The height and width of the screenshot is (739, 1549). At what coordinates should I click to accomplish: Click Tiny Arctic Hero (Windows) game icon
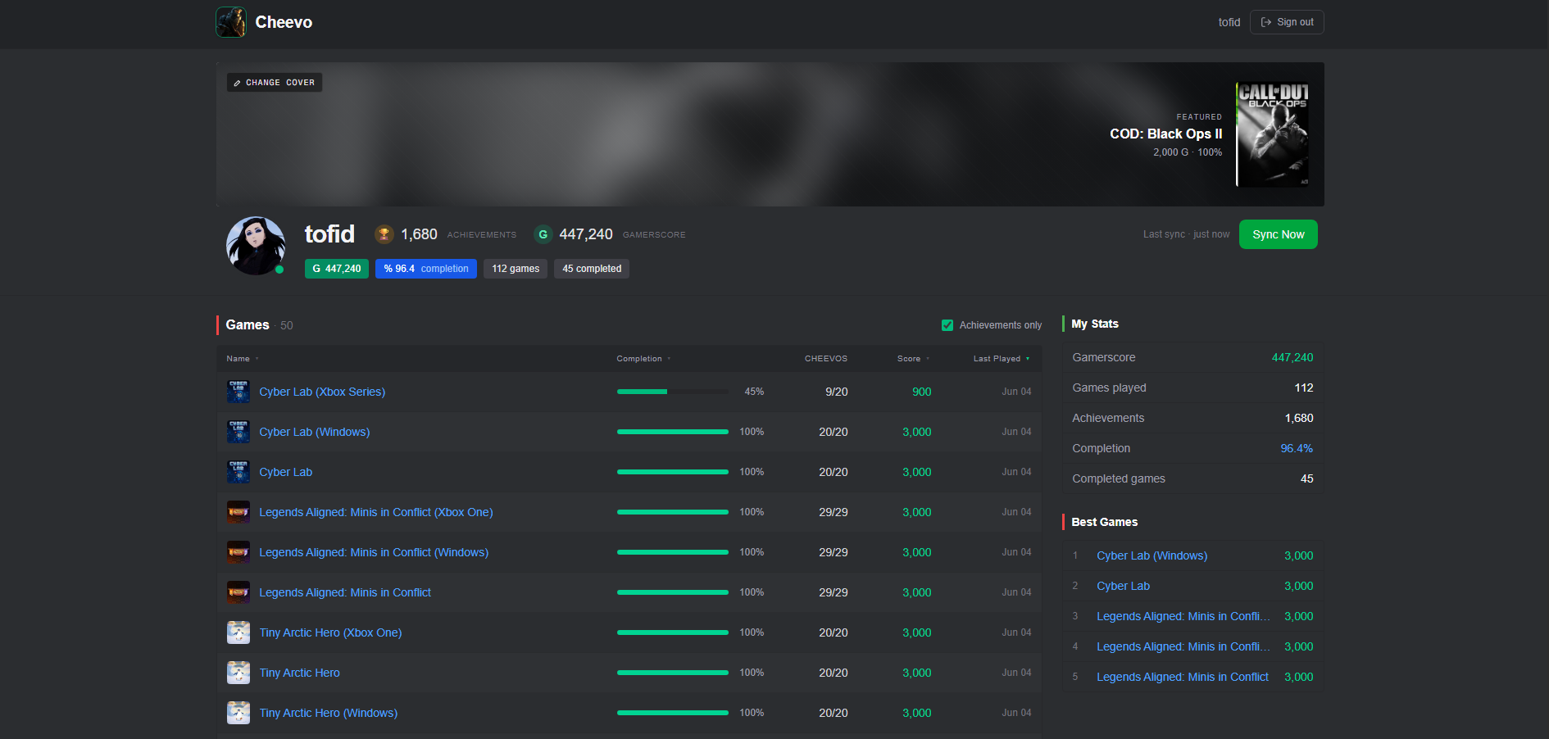[238, 713]
